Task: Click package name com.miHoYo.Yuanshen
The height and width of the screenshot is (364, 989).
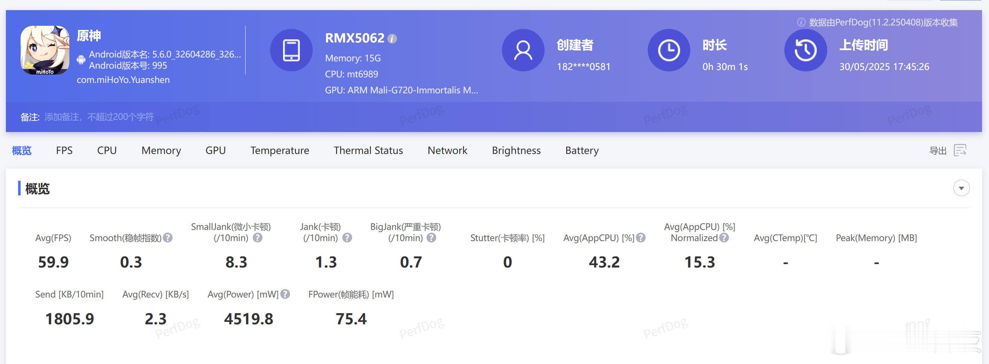Action: (123, 80)
